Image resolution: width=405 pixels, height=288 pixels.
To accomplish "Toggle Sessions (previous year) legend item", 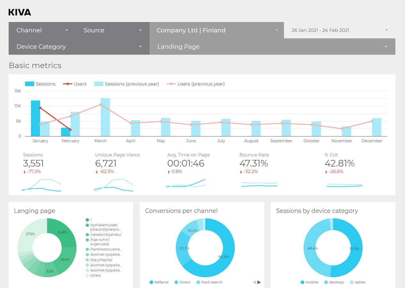I will pos(127,84).
